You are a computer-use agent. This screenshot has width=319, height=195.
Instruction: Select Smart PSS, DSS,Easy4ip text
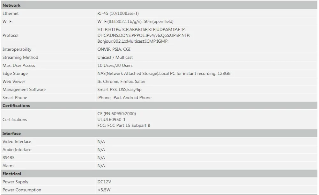tap(119, 90)
